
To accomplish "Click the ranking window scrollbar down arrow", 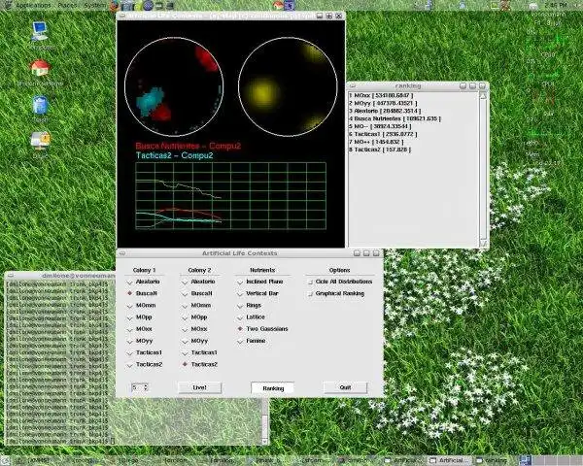I will pos(483,244).
